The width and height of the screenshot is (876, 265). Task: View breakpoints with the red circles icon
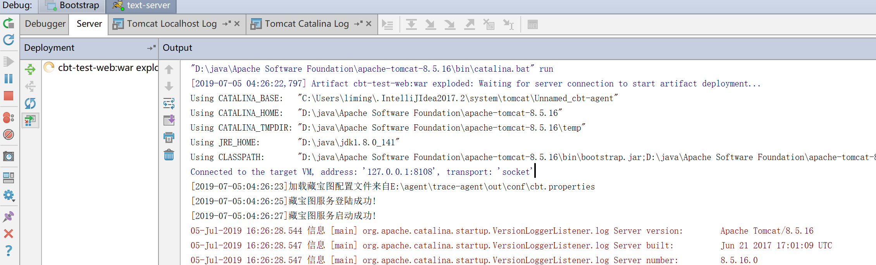coord(9,117)
